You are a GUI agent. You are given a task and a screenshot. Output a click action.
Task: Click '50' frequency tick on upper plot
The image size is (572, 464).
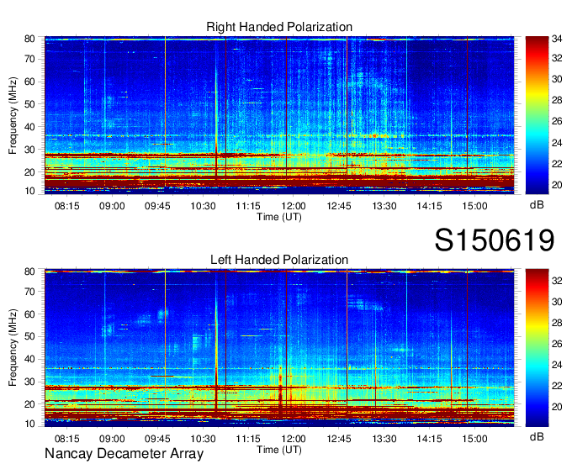coord(29,104)
